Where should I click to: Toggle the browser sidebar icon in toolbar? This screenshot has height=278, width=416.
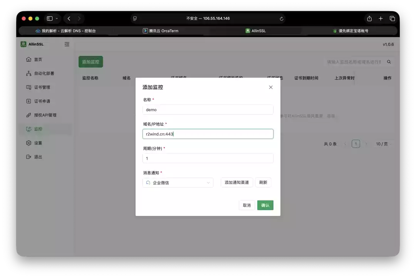50,18
